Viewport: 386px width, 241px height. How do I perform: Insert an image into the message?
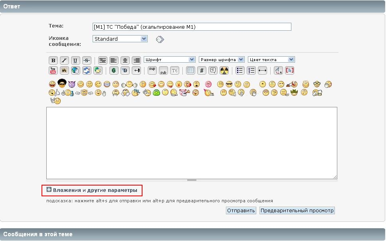64,70
